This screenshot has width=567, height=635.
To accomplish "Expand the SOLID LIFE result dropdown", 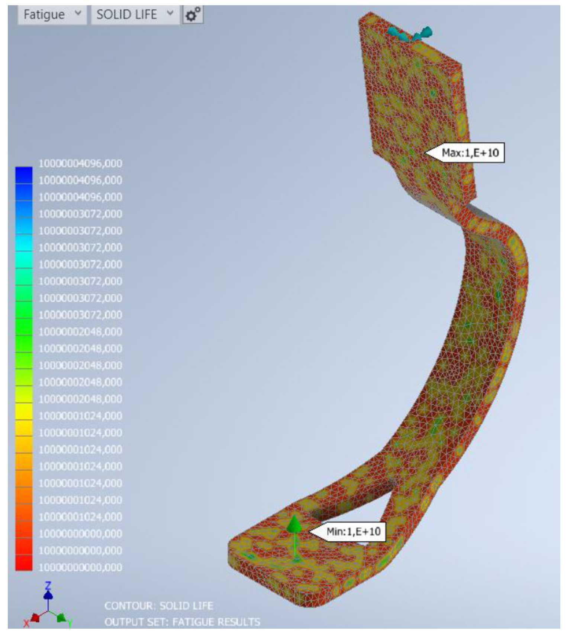I will pyautogui.click(x=135, y=15).
